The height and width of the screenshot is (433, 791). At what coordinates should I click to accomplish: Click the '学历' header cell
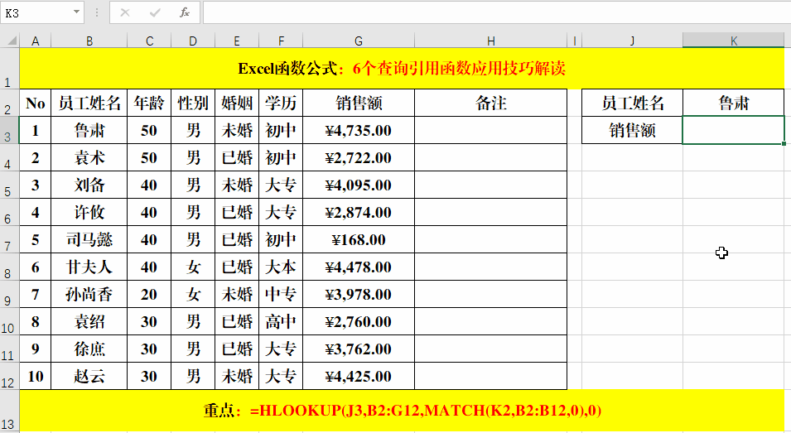(281, 103)
